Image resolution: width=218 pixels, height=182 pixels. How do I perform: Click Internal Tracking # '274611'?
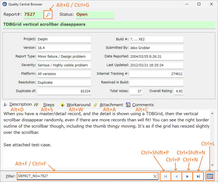(x=157, y=74)
